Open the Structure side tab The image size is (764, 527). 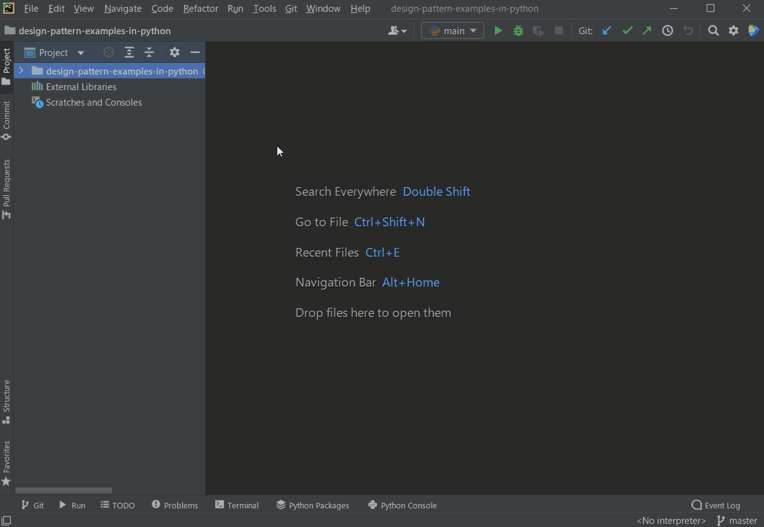[6, 401]
